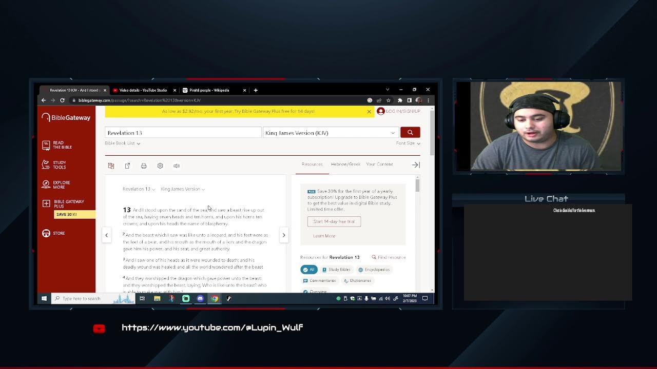Switch to Your Content tab
Screen dimensions: 657x369
point(379,165)
